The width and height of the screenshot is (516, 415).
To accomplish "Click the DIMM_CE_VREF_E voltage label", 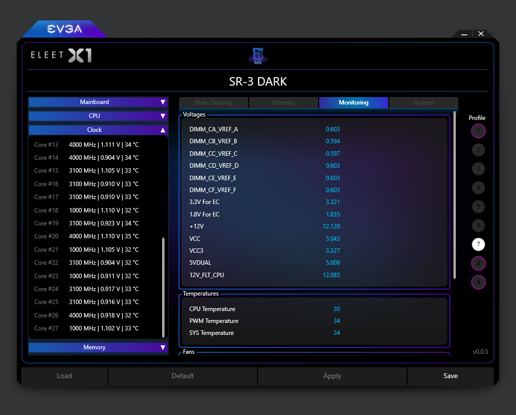I will click(x=213, y=178).
